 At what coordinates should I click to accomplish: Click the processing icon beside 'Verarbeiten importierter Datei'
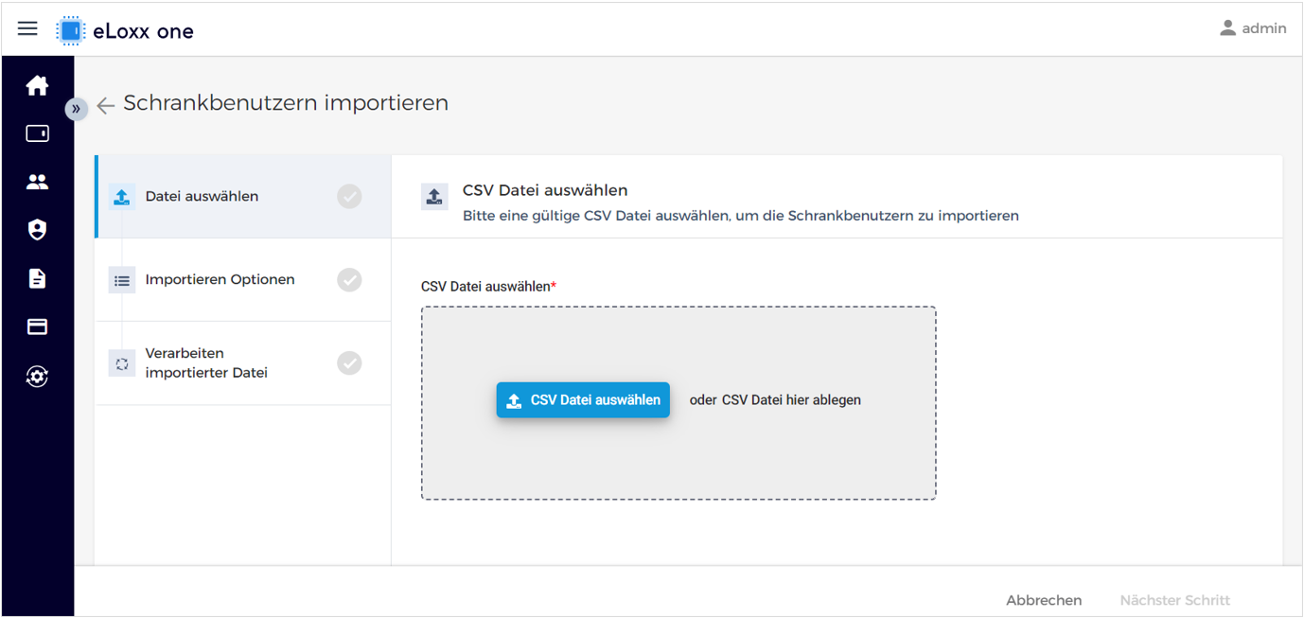tap(122, 363)
